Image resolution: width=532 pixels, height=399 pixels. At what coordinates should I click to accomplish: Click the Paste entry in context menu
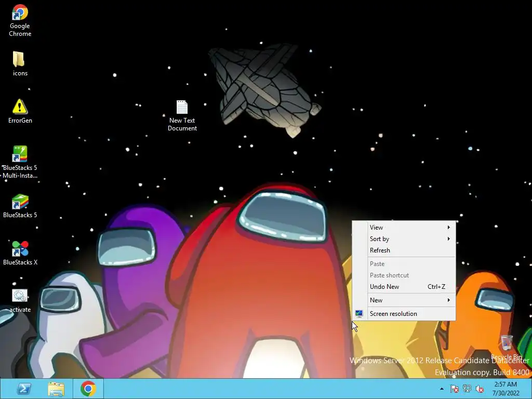tap(404, 264)
